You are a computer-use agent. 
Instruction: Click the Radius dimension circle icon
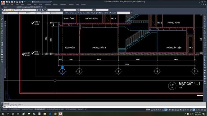point(81,13)
